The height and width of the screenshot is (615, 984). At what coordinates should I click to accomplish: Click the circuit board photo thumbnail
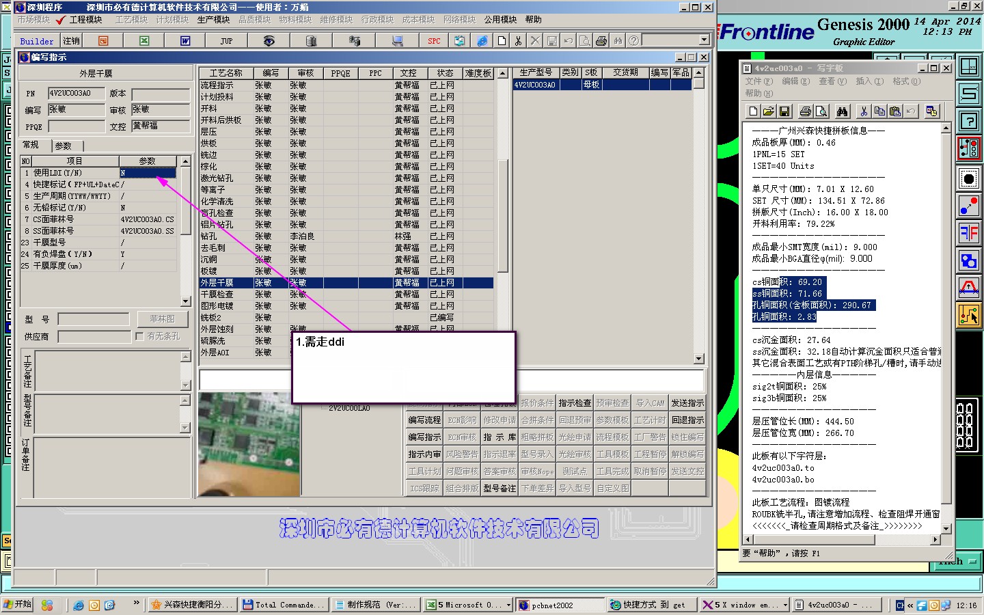(x=249, y=443)
